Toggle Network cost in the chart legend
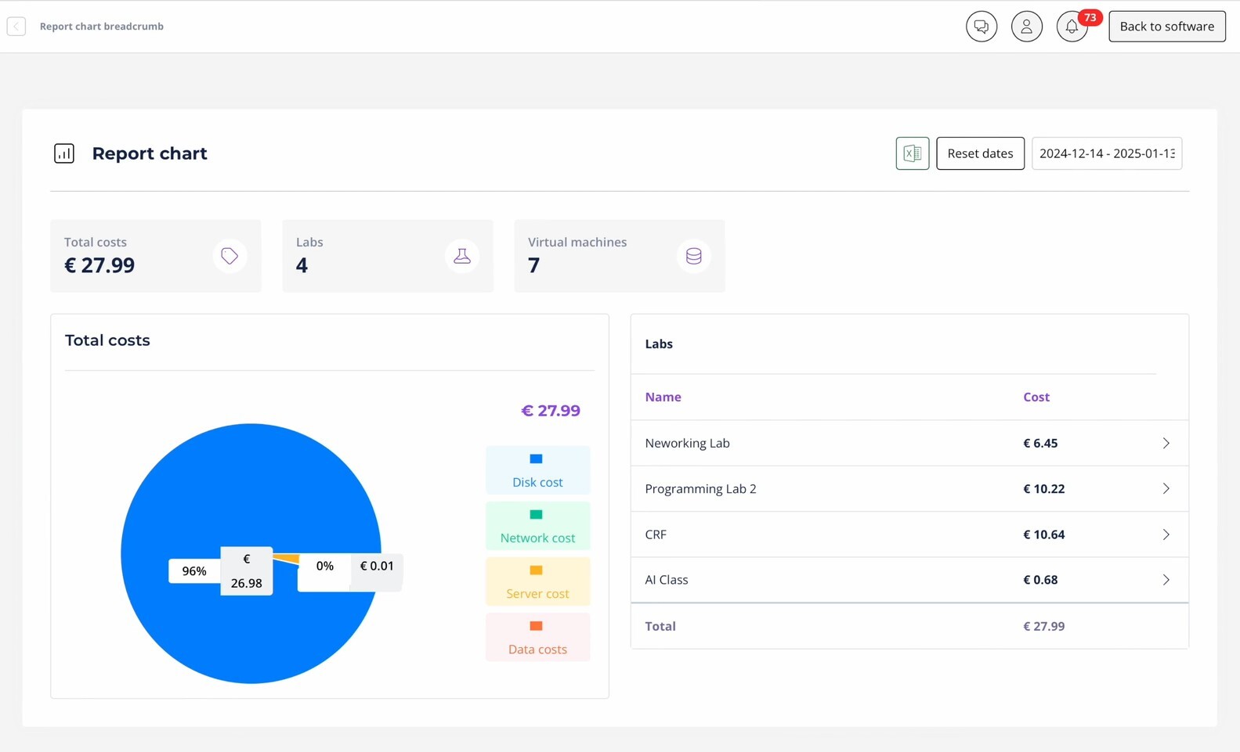The width and height of the screenshot is (1240, 752). (537, 526)
